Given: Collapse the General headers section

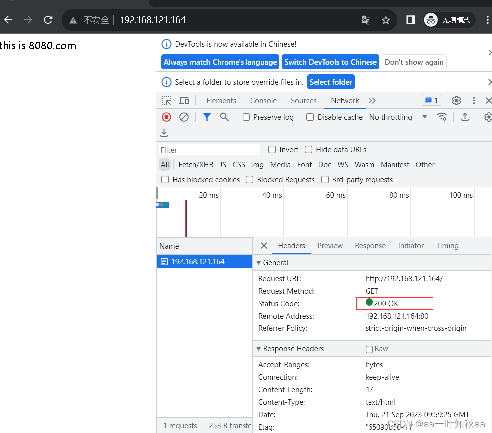Looking at the screenshot, I should pyautogui.click(x=259, y=263).
